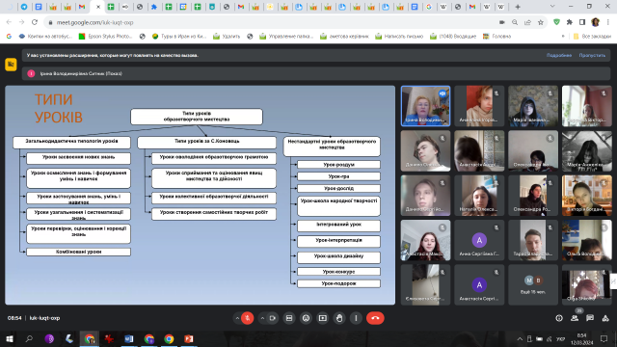Send a reaction emoji
Screen dimensions: 617x347
[306, 318]
